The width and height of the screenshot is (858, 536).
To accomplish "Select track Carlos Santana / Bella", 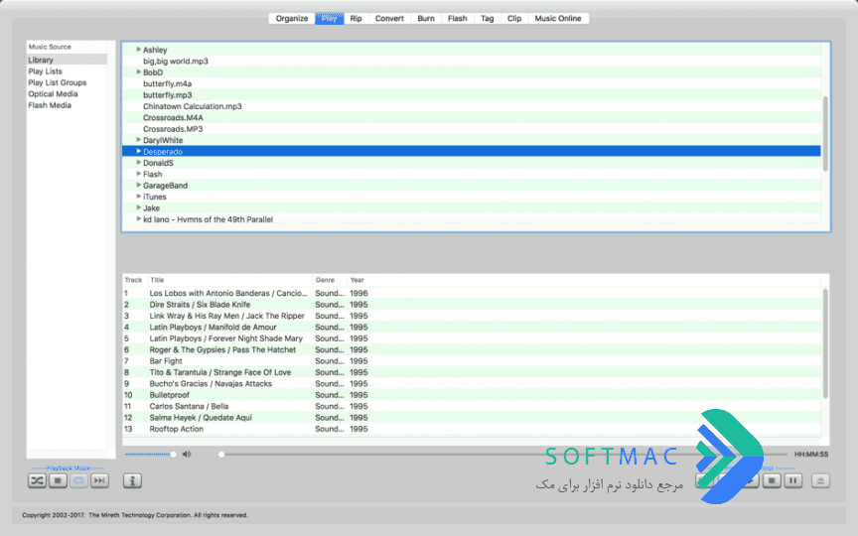I will [x=471, y=406].
